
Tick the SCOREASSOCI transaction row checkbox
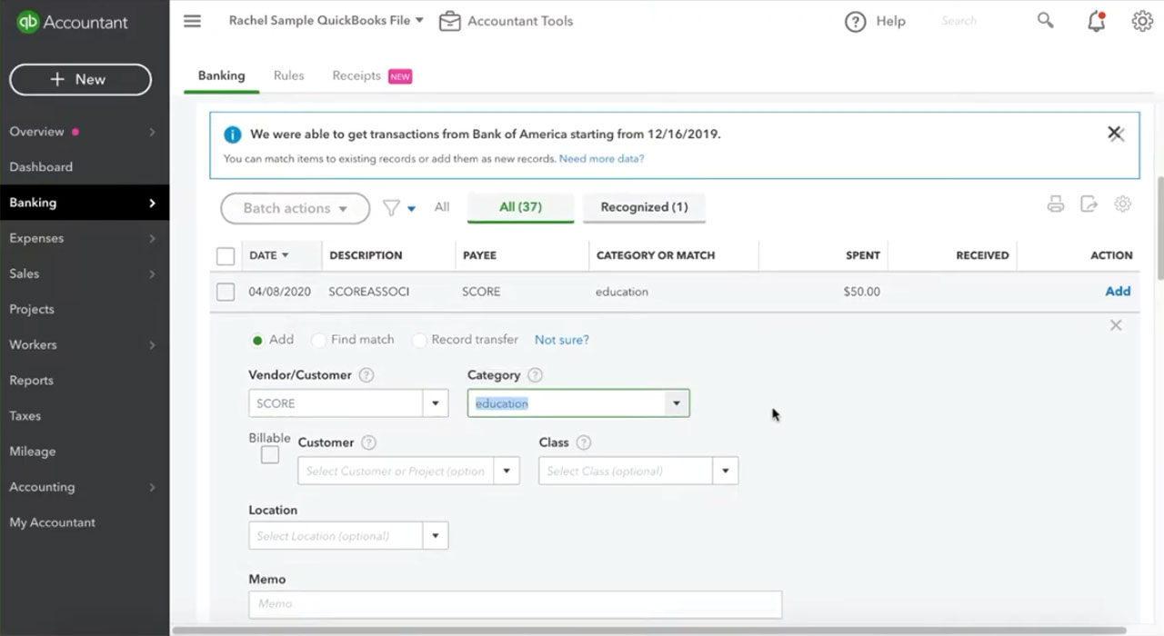point(226,292)
